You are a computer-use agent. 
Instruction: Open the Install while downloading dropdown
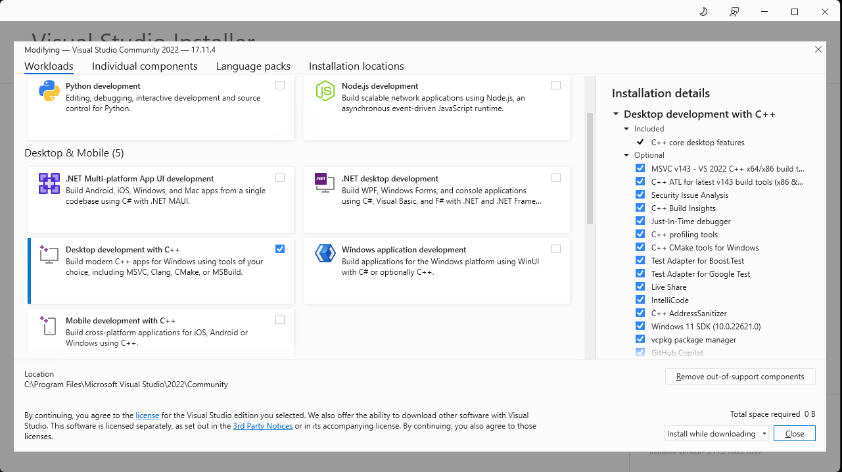pyautogui.click(x=716, y=433)
